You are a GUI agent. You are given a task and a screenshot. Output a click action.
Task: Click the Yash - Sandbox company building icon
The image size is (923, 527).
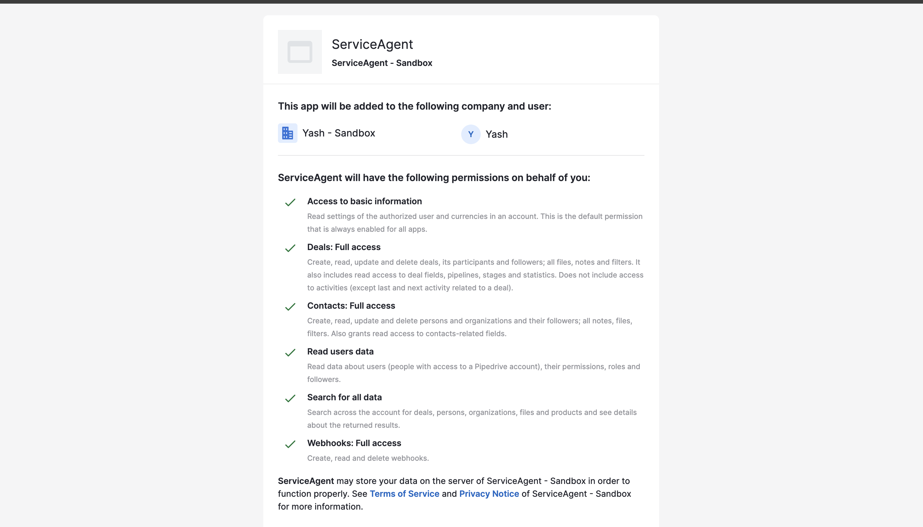point(287,133)
